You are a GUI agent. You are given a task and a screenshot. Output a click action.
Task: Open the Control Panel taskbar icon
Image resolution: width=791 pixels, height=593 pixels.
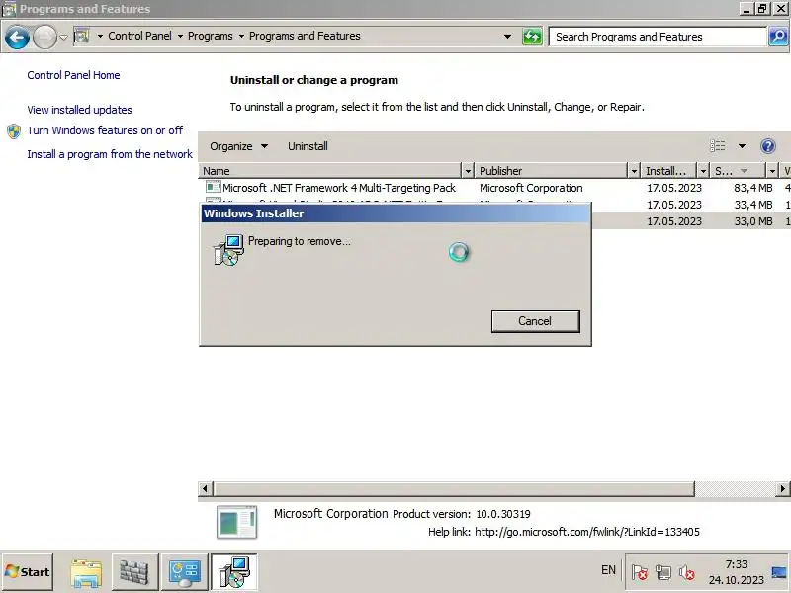(184, 572)
